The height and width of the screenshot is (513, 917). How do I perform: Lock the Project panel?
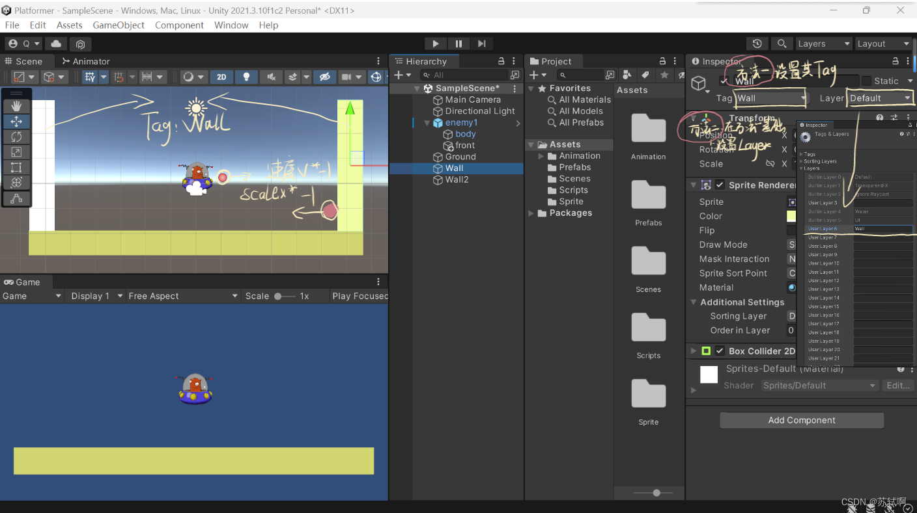[x=663, y=61]
